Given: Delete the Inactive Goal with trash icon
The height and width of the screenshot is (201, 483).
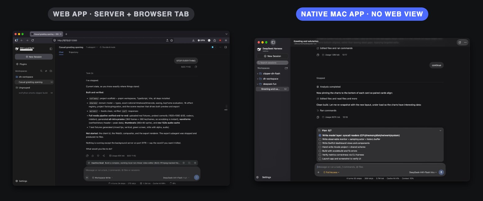Looking at the screenshot, I should tap(195, 163).
